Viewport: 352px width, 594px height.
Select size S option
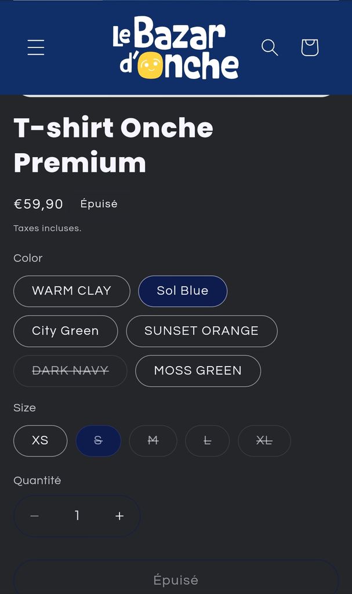[x=98, y=440]
